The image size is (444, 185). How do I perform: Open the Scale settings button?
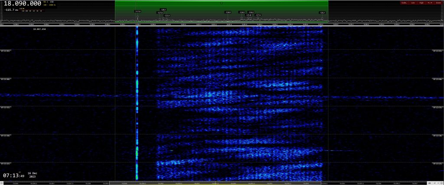click(x=405, y=3)
